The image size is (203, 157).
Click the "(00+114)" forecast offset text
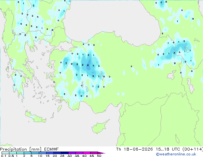(x=193, y=149)
